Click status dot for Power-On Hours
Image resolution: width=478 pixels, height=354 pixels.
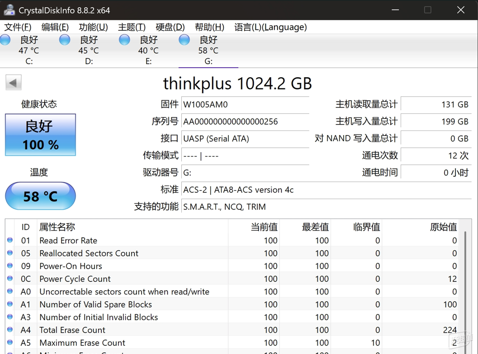(10, 266)
